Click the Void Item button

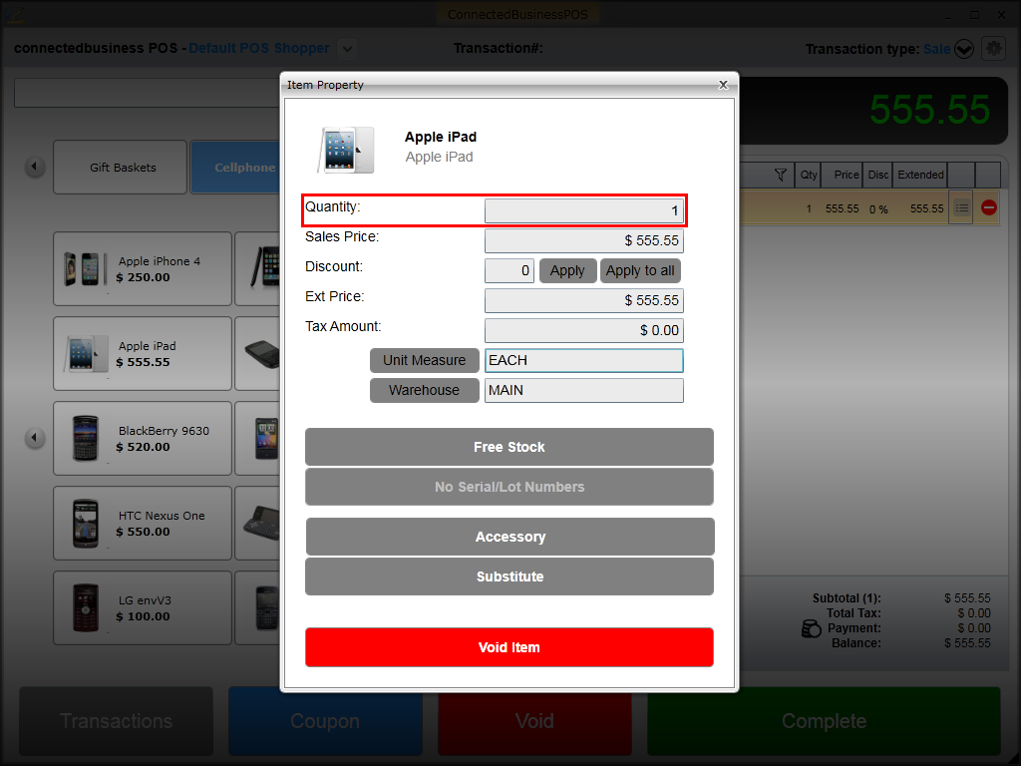pyautogui.click(x=510, y=647)
